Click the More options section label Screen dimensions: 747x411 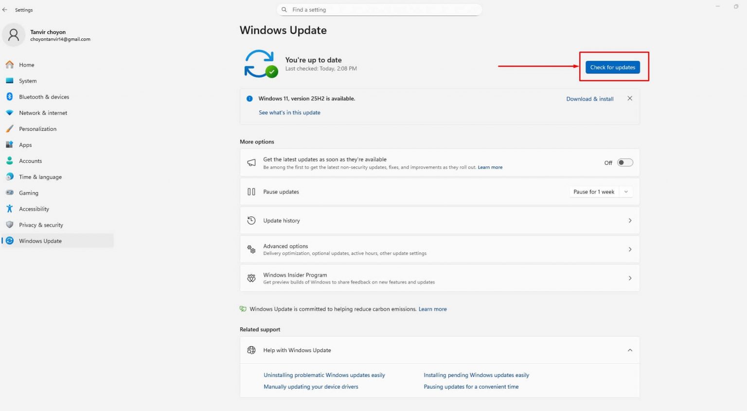[x=257, y=142]
